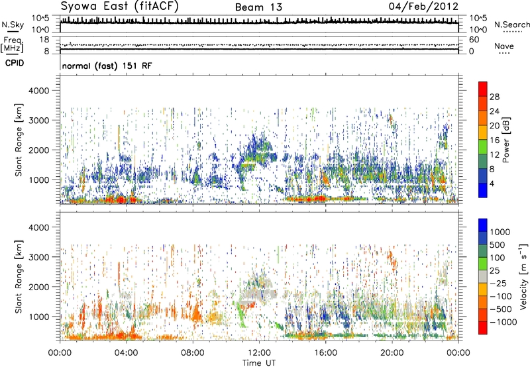This screenshot has height=367, width=530.
Task: Click 'normal (fast) 151 RF' mode text
Action: click(107, 66)
